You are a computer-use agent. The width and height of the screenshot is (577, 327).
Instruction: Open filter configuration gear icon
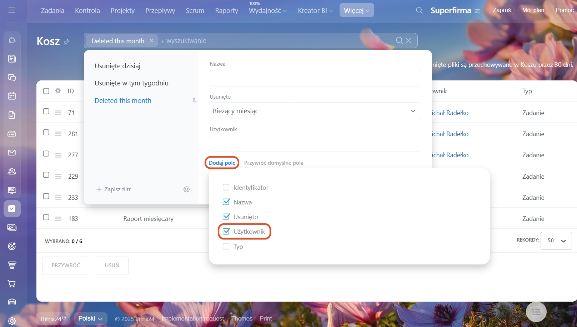coord(186,189)
